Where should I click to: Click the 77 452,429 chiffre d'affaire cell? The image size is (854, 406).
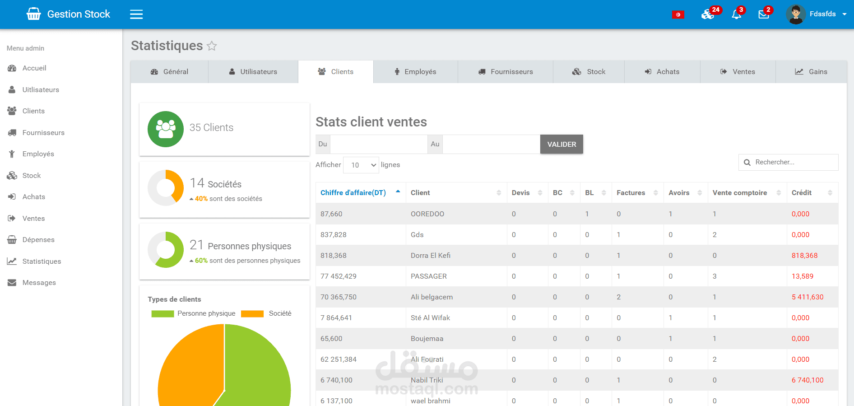[x=361, y=276]
